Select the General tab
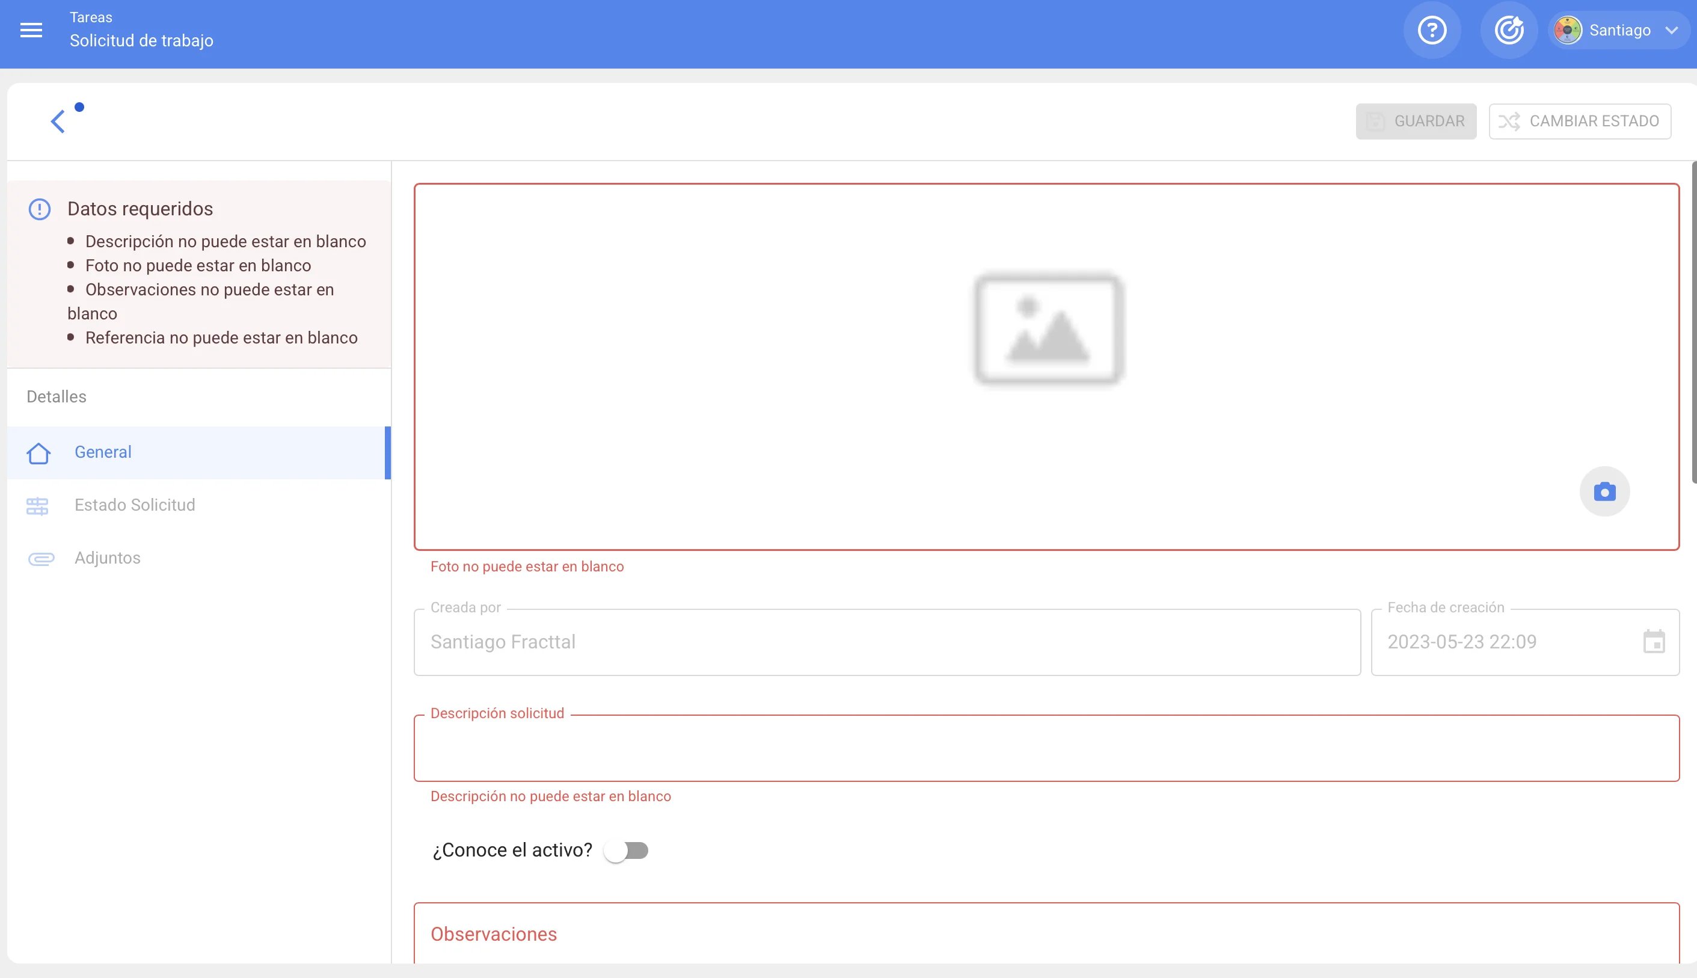The height and width of the screenshot is (978, 1697). (103, 452)
